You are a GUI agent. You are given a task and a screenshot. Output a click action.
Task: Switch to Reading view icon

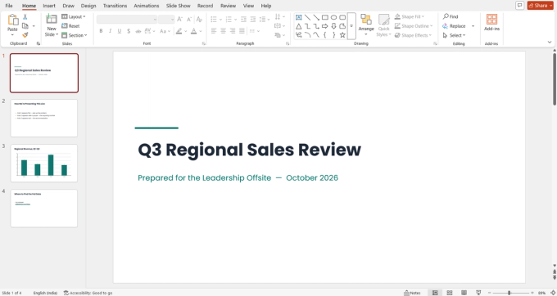coord(464,293)
